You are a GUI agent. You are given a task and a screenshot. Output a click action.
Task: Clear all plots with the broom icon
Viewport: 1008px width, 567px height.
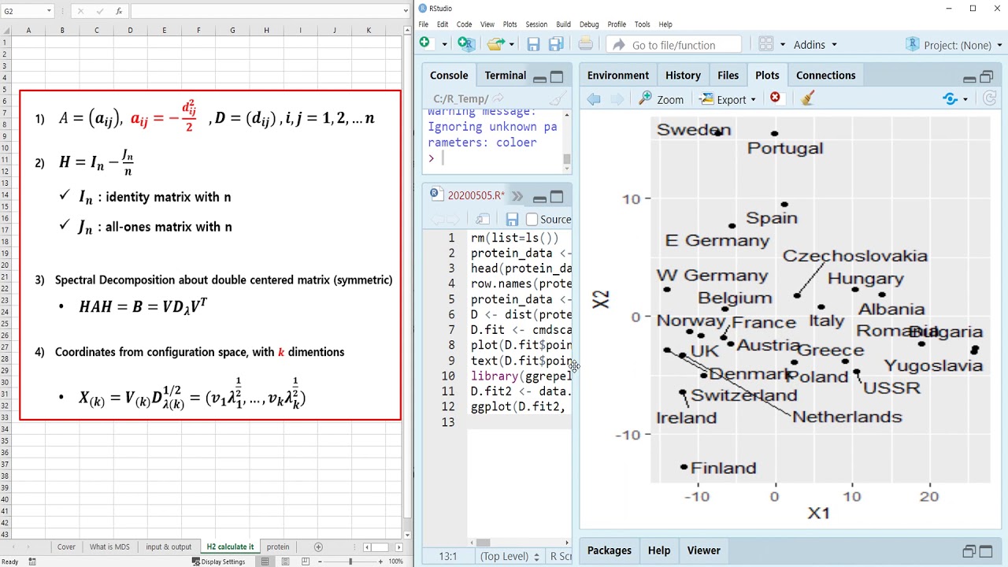click(x=807, y=98)
